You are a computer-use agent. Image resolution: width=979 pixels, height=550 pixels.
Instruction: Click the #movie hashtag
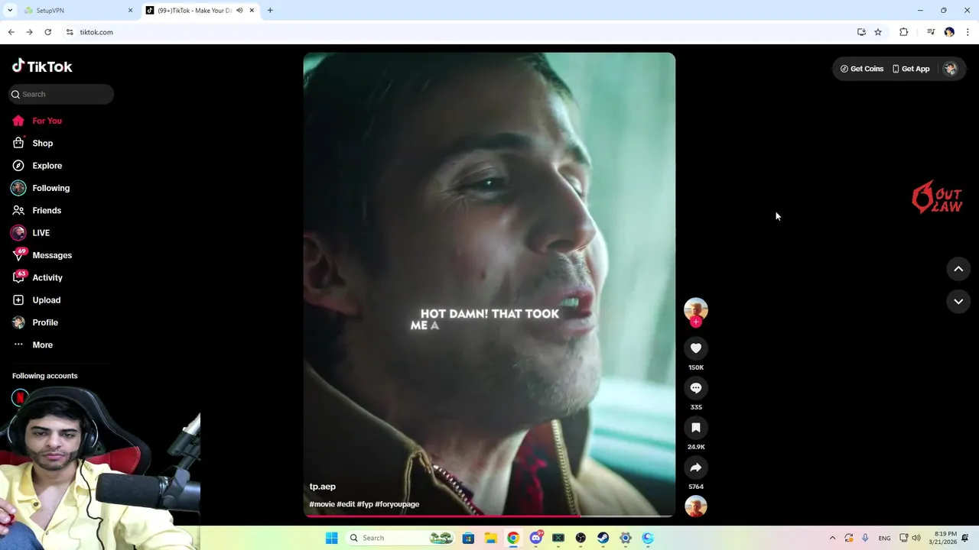[x=322, y=504]
